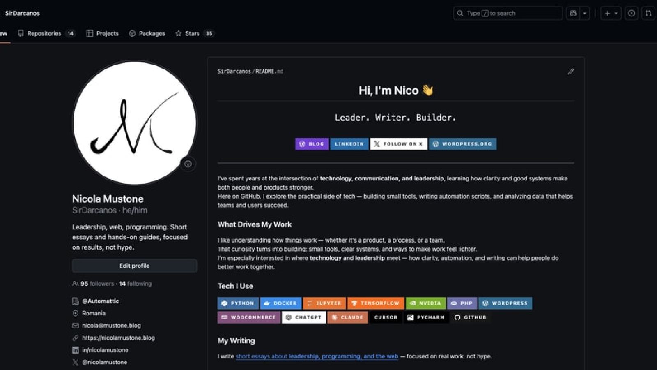Edit README with the pencil icon
This screenshot has height=370, width=657.
pyautogui.click(x=571, y=72)
